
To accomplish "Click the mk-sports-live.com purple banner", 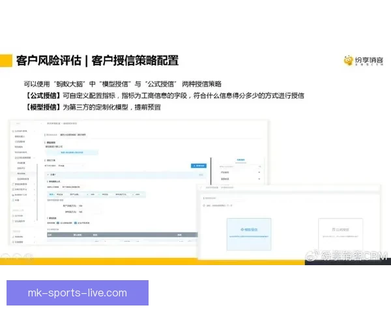I will tap(78, 292).
